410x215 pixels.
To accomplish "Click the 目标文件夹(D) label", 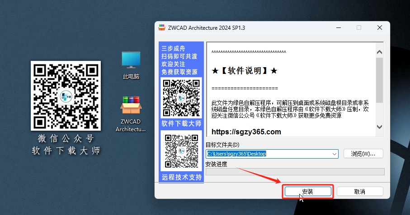I will 222,145.
